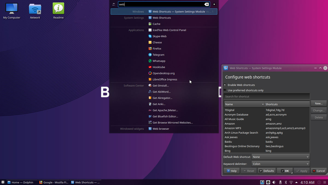Screen dimensions: 328x185
Task: Select Web Shortcuts — System Settings Module window result
Action: click(164, 12)
